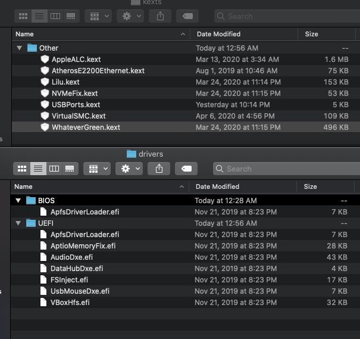Select list view in kexts window

[x=39, y=16]
